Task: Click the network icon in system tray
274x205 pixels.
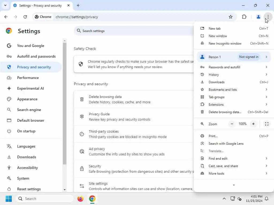Action: [233, 199]
